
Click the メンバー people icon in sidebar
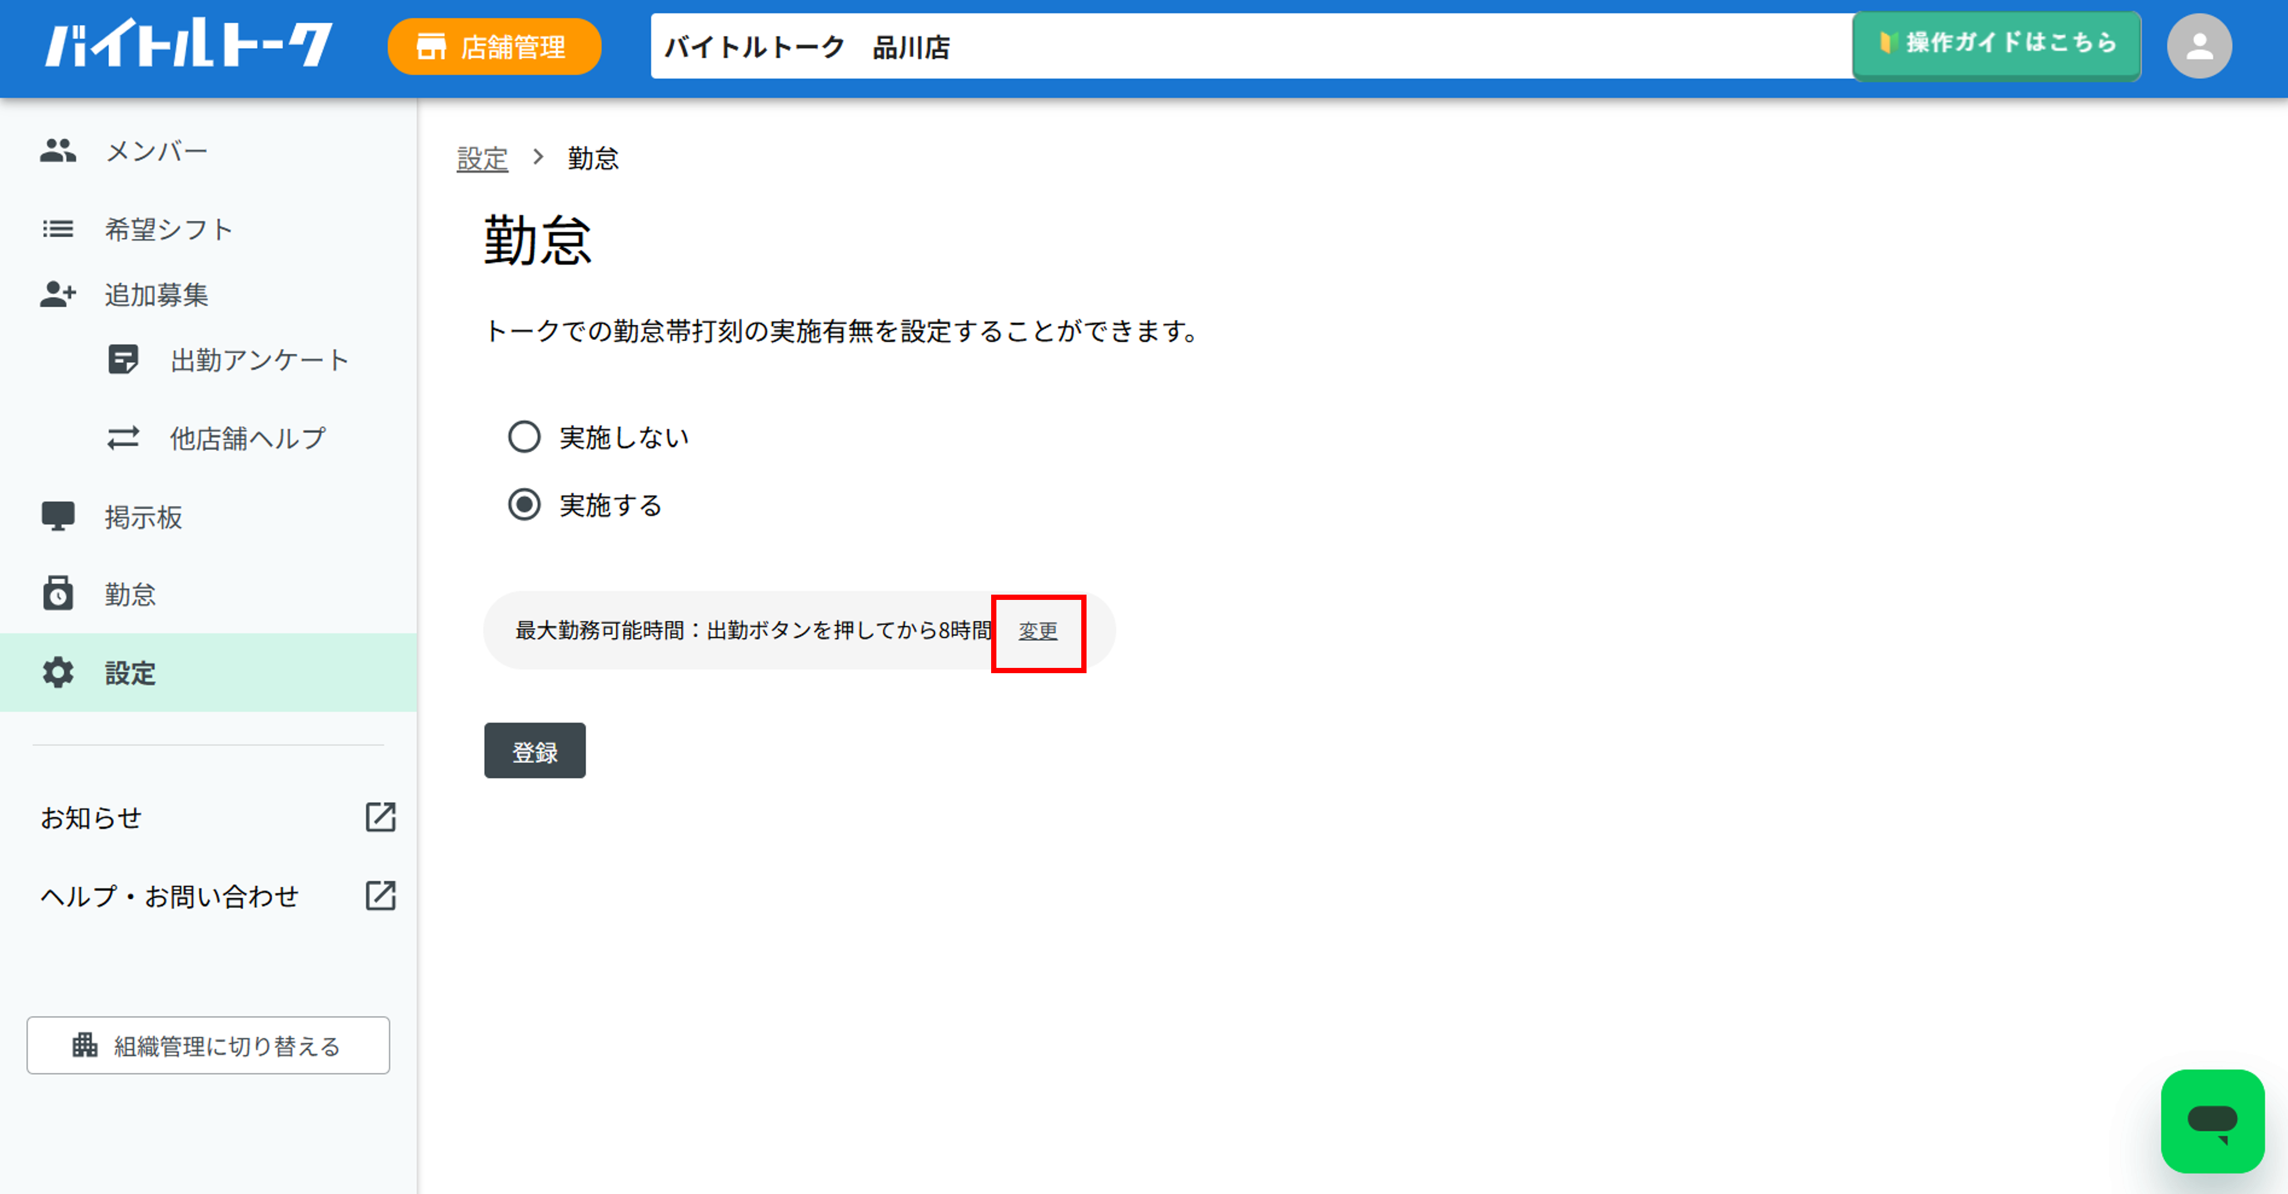point(58,151)
